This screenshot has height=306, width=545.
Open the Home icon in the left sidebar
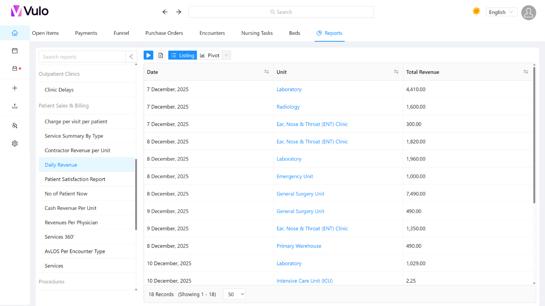click(15, 33)
